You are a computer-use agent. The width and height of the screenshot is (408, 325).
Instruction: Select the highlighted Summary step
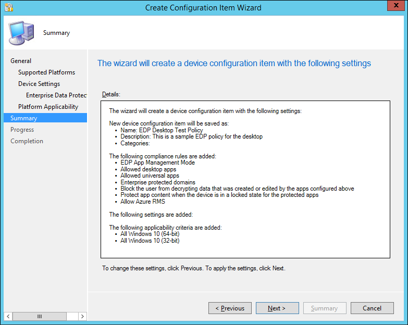point(24,118)
